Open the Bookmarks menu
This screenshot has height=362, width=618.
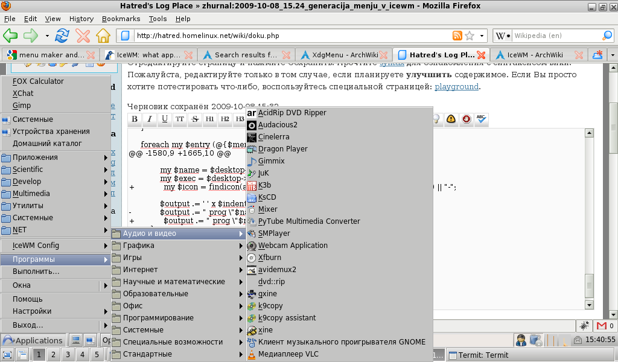[121, 19]
